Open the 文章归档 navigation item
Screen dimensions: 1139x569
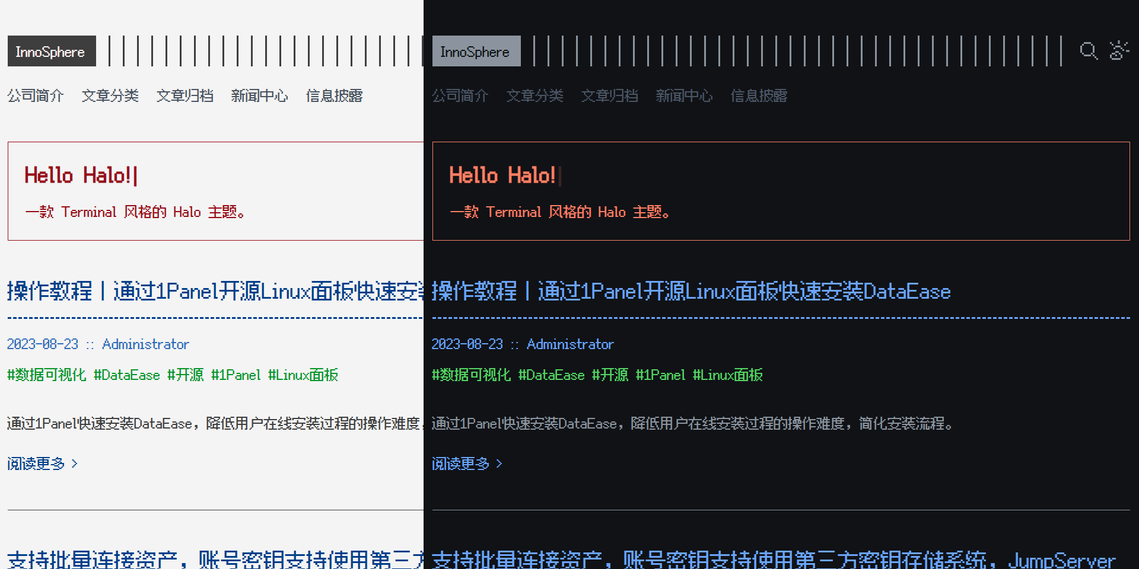click(184, 96)
